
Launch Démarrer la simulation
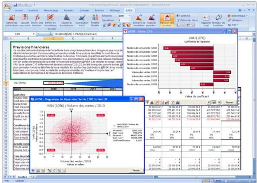tap(140, 20)
